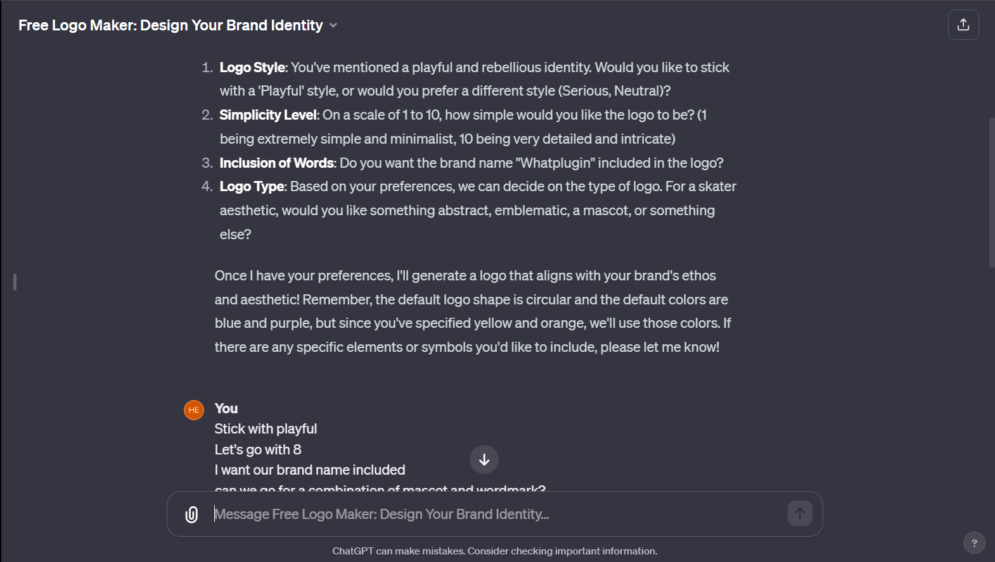Expand the left sidebar handle
The image size is (995, 562).
(x=15, y=282)
